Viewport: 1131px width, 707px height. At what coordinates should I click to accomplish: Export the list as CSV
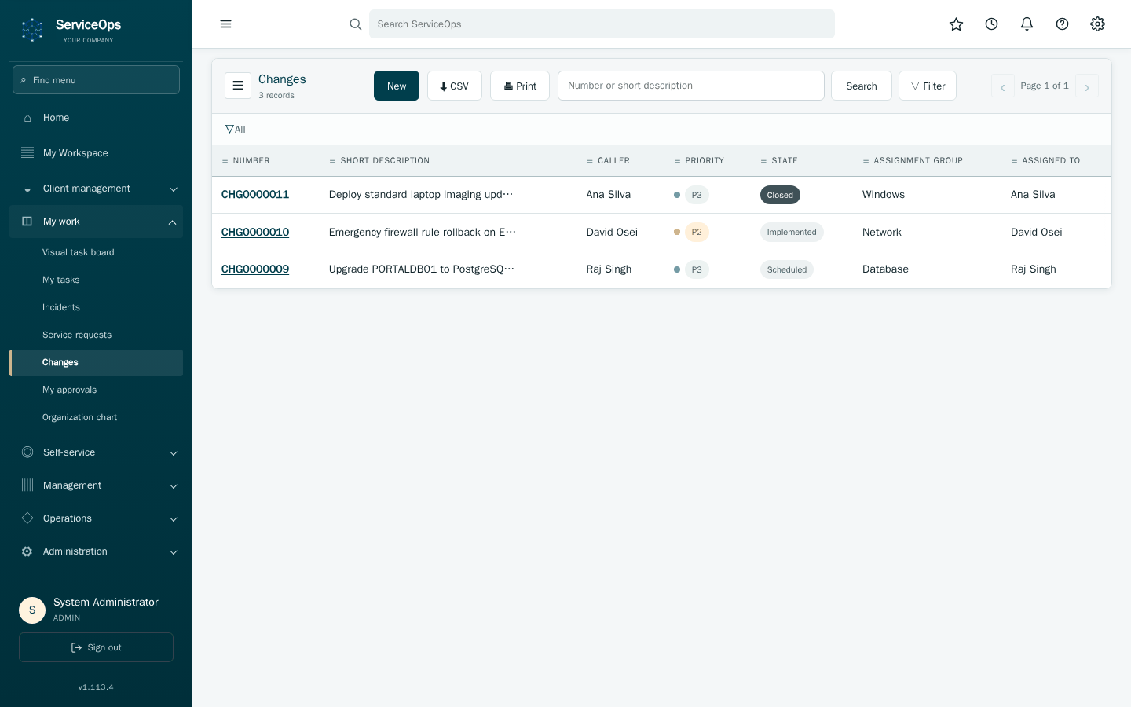pyautogui.click(x=455, y=86)
